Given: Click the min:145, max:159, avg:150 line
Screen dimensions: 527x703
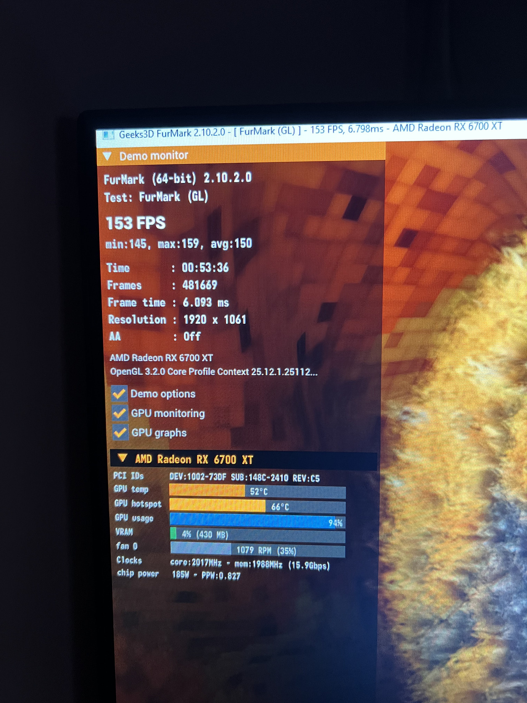Looking at the screenshot, I should click(x=179, y=244).
